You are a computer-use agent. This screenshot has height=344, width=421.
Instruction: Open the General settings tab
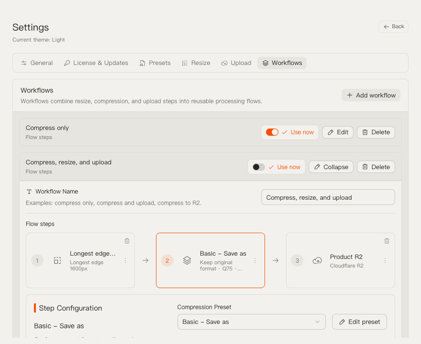coord(37,63)
